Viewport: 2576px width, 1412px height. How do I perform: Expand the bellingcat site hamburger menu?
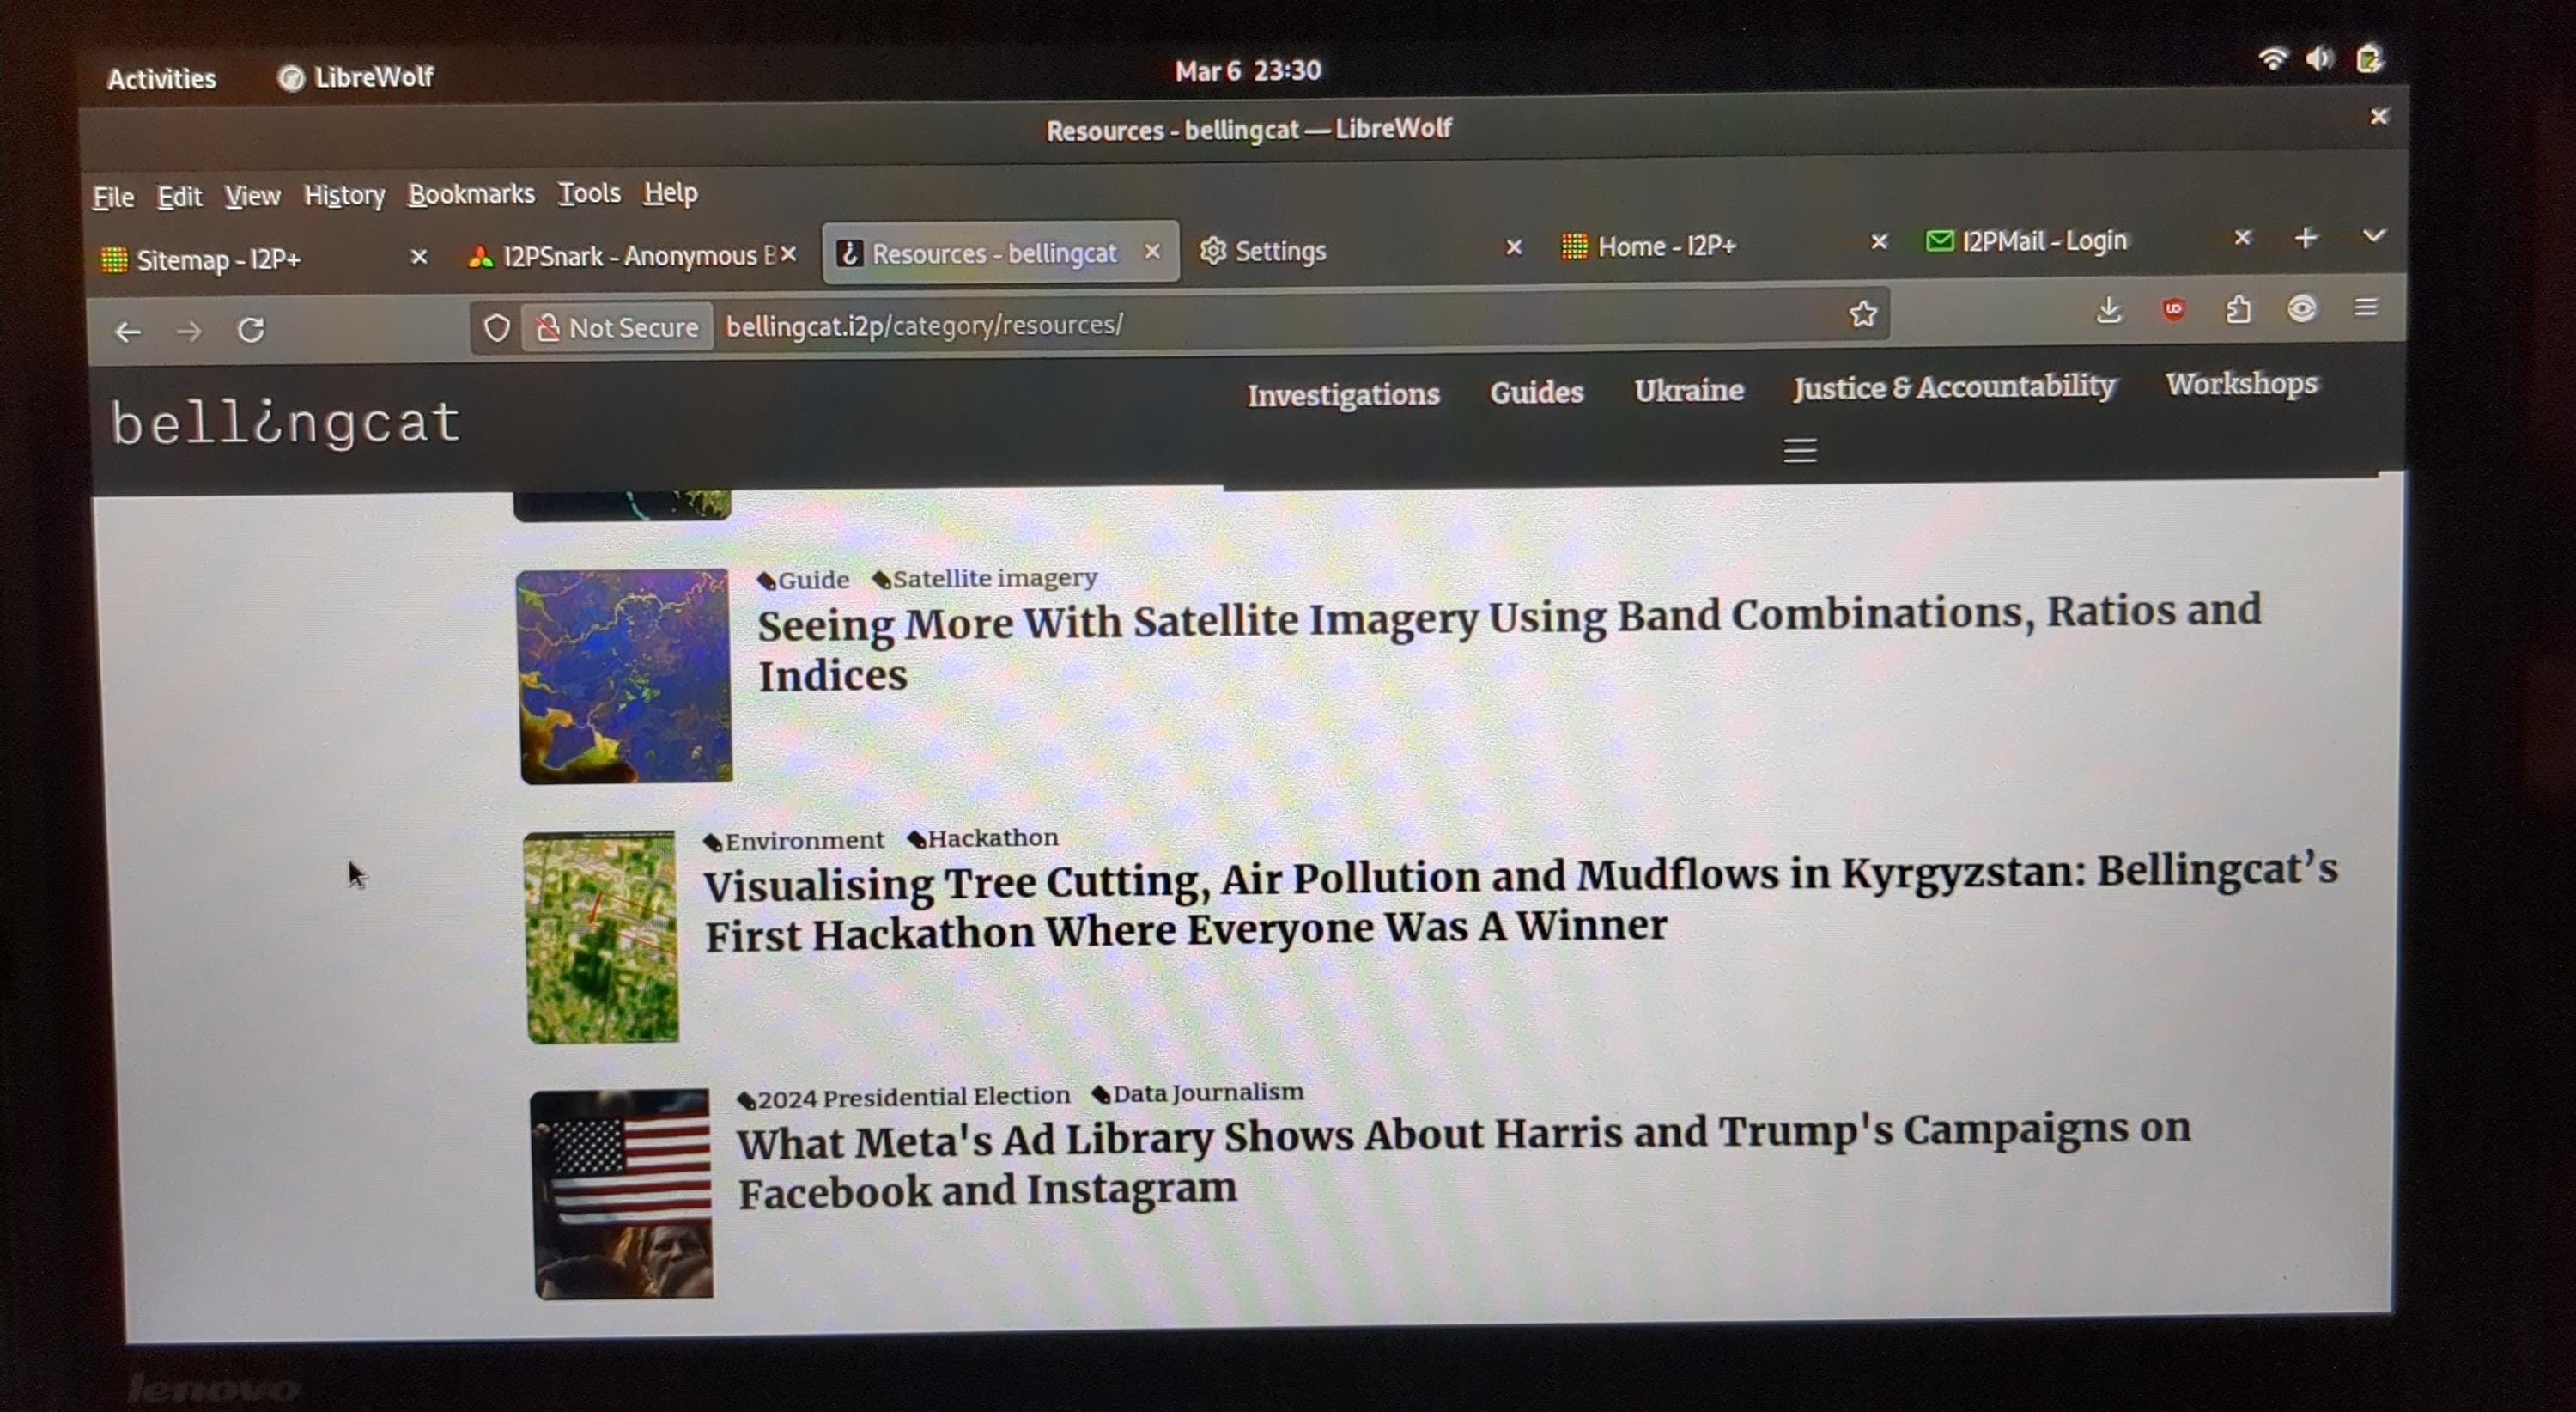[1800, 451]
